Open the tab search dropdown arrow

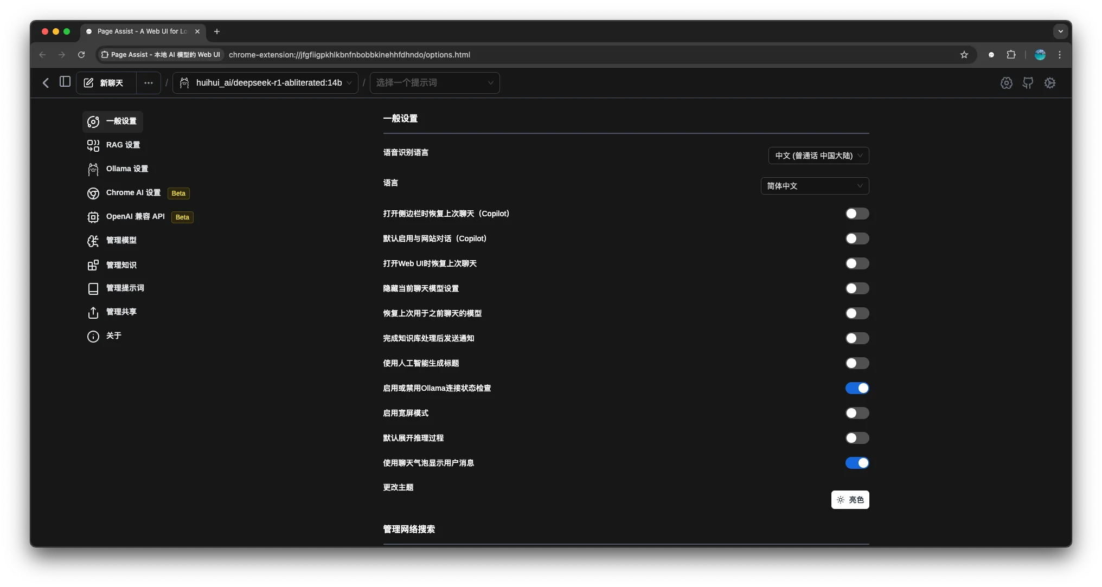1060,31
